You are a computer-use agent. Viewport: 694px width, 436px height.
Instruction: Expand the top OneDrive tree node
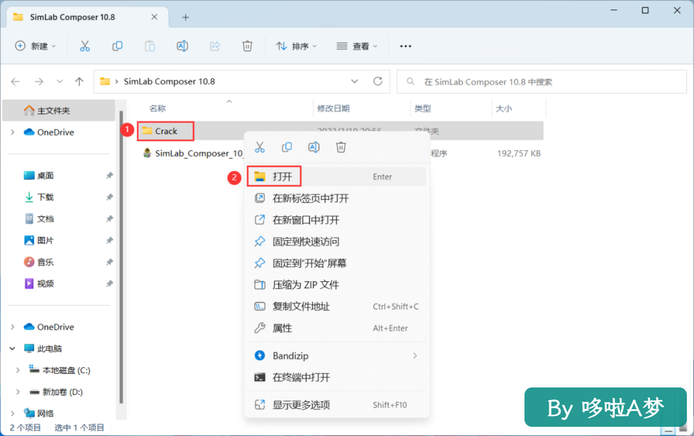point(13,132)
